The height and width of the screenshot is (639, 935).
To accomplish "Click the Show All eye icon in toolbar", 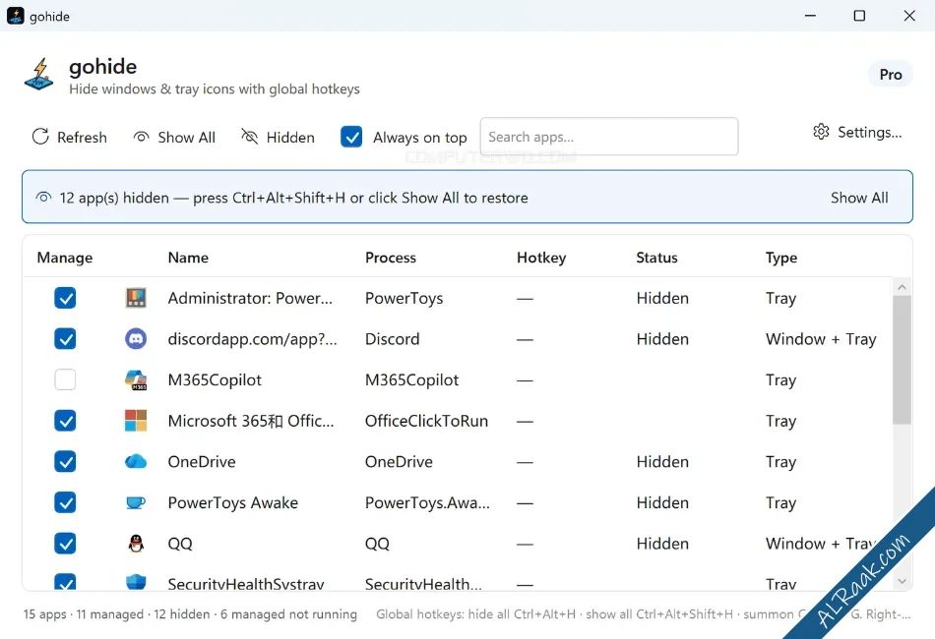I will (142, 137).
